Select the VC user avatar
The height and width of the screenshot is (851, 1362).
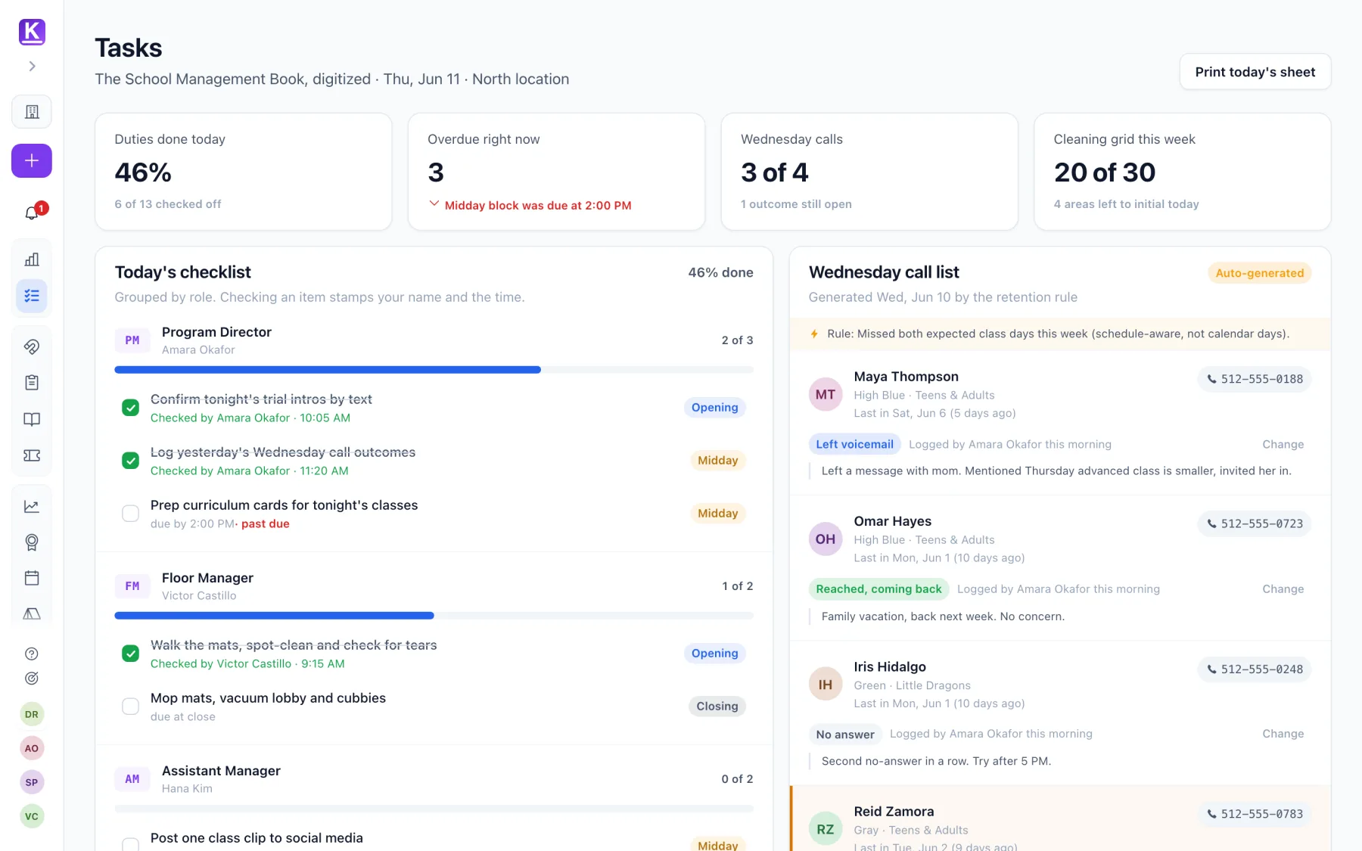pos(32,816)
